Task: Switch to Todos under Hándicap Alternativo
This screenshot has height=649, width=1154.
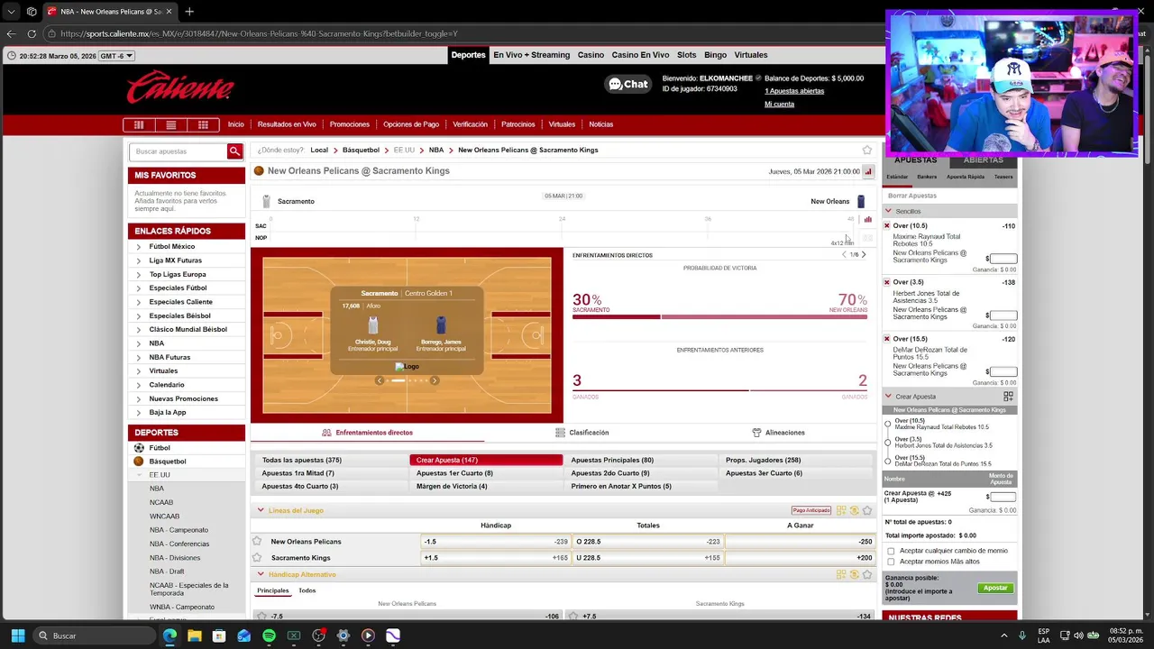Action: [307, 590]
